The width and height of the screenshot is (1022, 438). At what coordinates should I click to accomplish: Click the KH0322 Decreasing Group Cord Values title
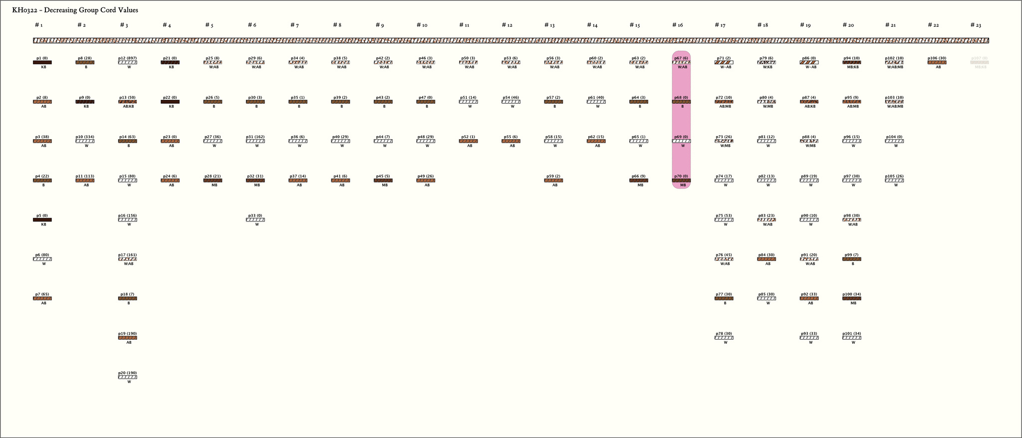tap(75, 10)
